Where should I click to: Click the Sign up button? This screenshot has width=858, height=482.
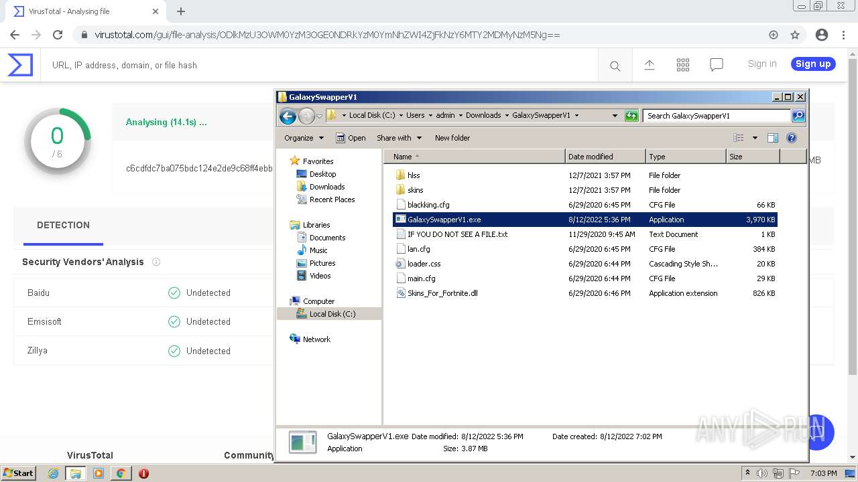[813, 64]
